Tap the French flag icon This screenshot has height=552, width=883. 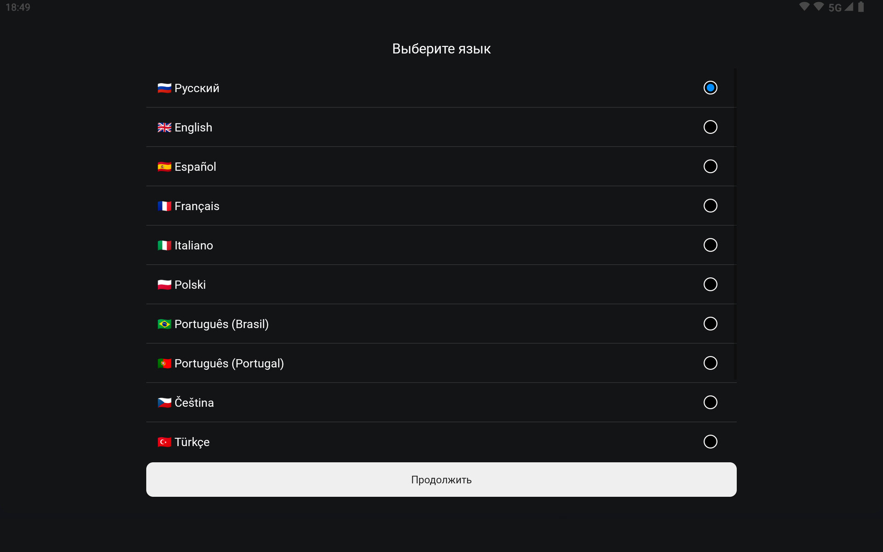[x=164, y=206]
